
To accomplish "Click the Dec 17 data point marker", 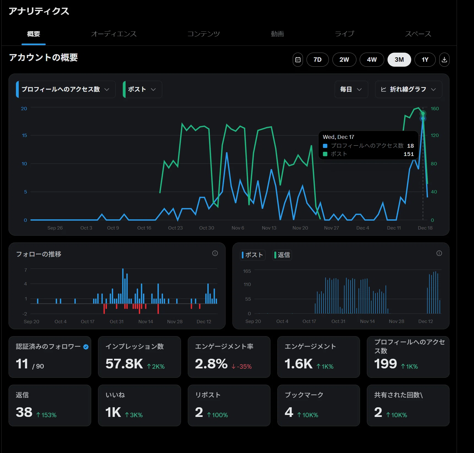I will coord(423,118).
